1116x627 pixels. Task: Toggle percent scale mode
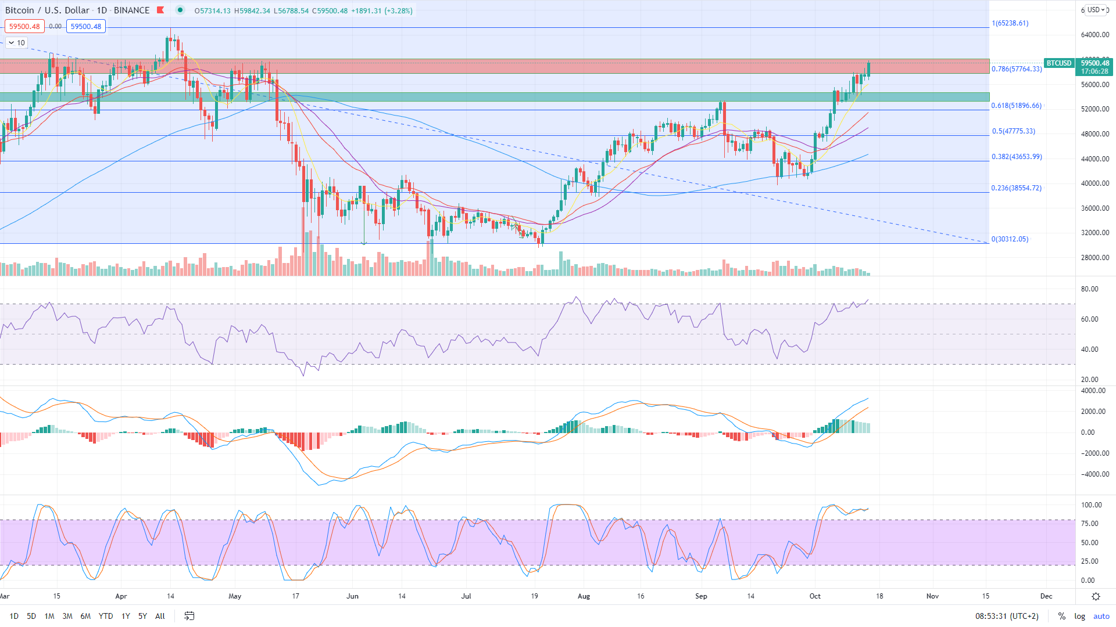tap(1061, 616)
